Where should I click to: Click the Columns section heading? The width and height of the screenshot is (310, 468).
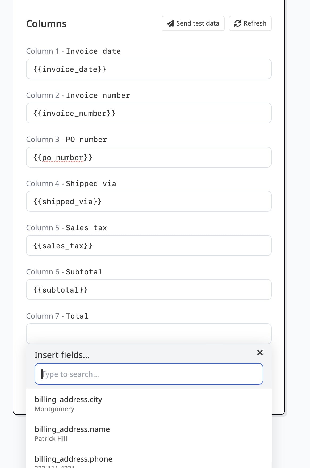46,24
